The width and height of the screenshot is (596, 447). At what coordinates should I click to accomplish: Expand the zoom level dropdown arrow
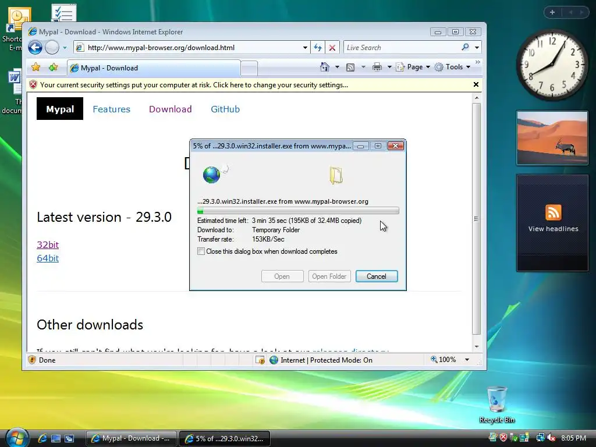pos(467,360)
